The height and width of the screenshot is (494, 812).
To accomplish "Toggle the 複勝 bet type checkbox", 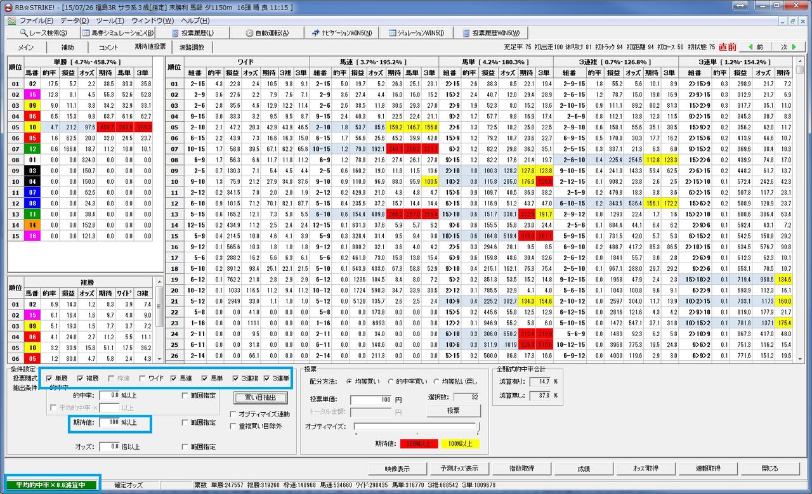I will pos(88,379).
